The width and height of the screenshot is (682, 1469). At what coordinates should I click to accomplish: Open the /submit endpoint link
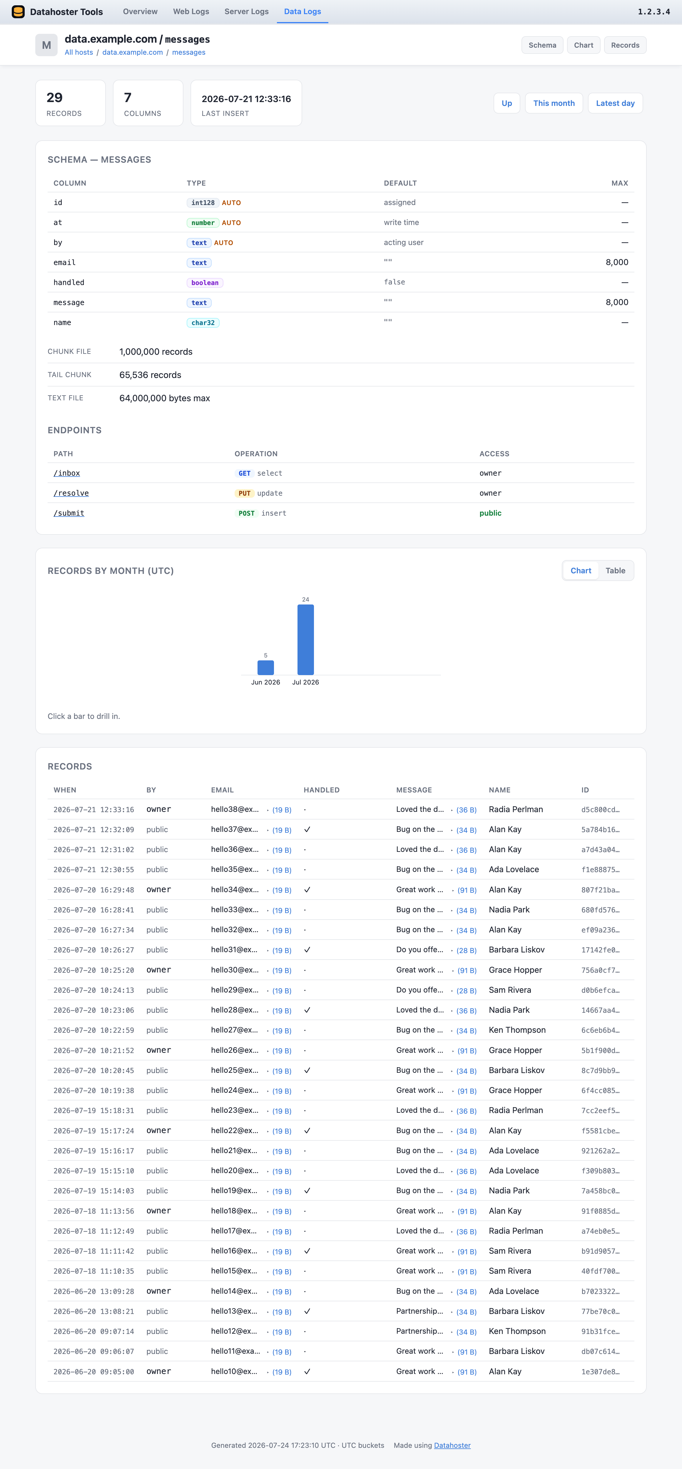(69, 513)
